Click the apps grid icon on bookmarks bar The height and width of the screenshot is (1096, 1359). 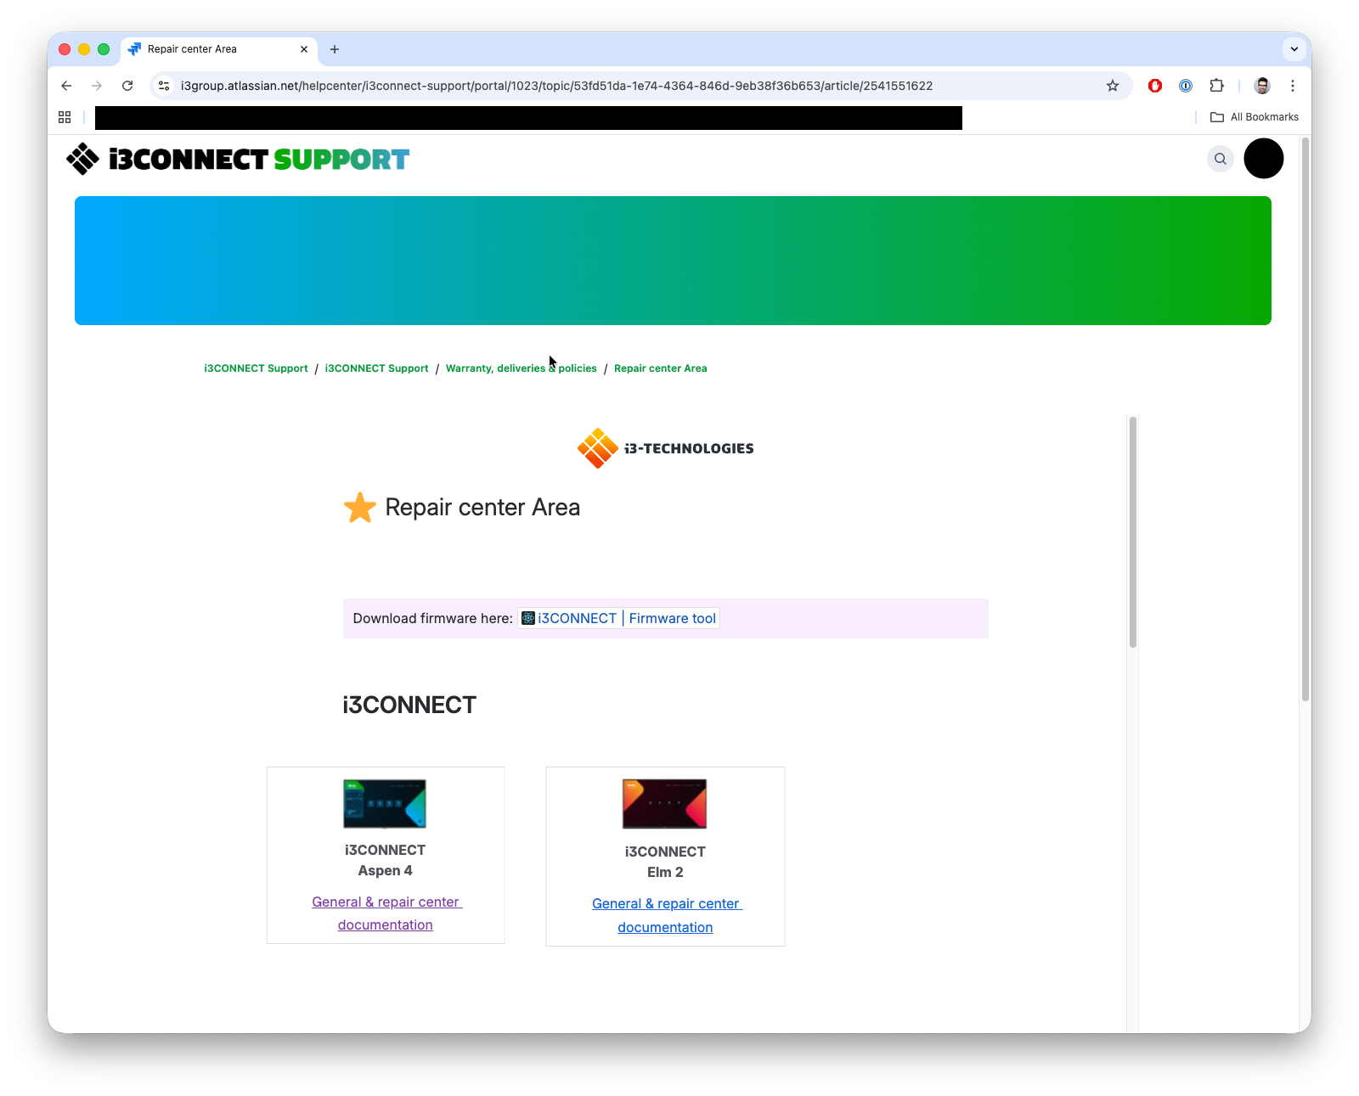pos(65,117)
